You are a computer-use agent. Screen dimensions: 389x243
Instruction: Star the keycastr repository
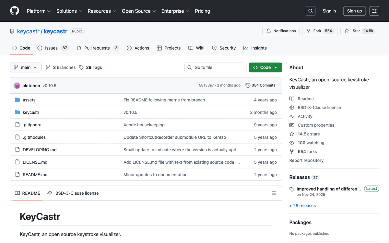click(360, 31)
